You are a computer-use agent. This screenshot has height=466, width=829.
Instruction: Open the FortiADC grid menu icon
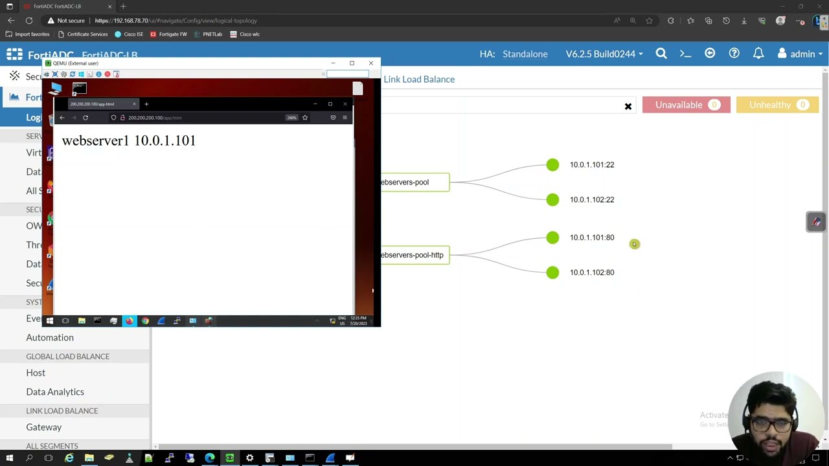(x=14, y=54)
